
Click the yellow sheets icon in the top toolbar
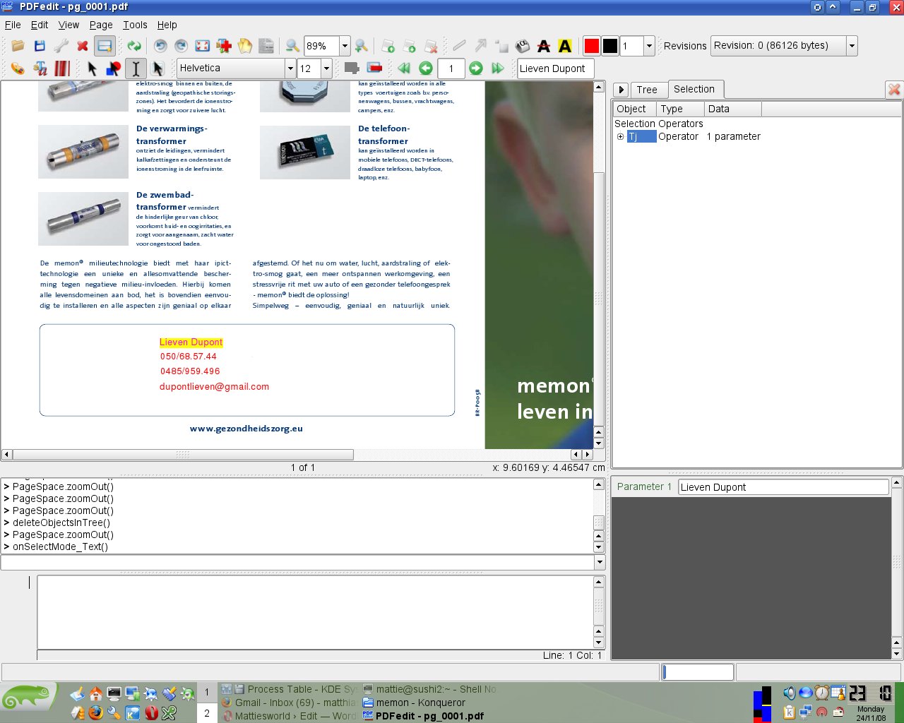[x=245, y=46]
